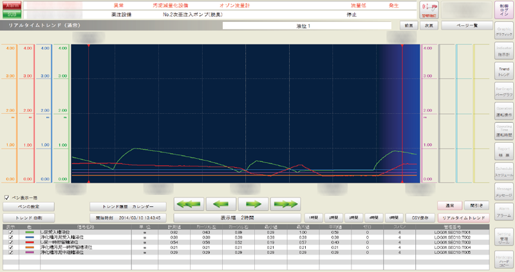This screenshot has height=272, width=515.
Task: Click 表示幅 2時間 display width field
Action: [x=237, y=218]
